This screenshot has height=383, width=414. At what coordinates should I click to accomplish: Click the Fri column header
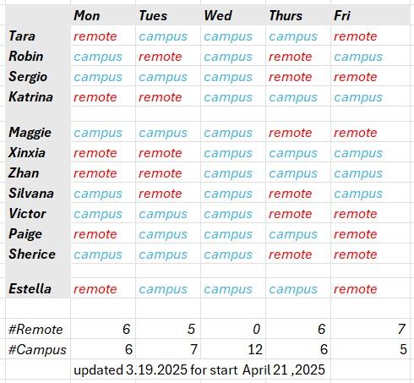tap(371, 15)
